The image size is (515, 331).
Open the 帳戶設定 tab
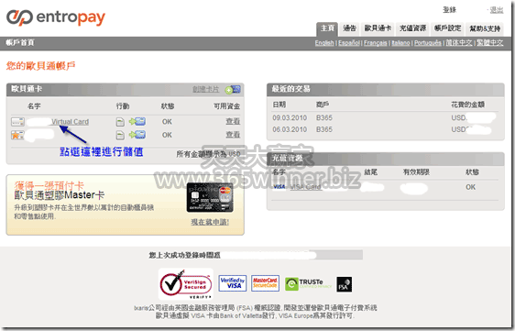click(448, 28)
